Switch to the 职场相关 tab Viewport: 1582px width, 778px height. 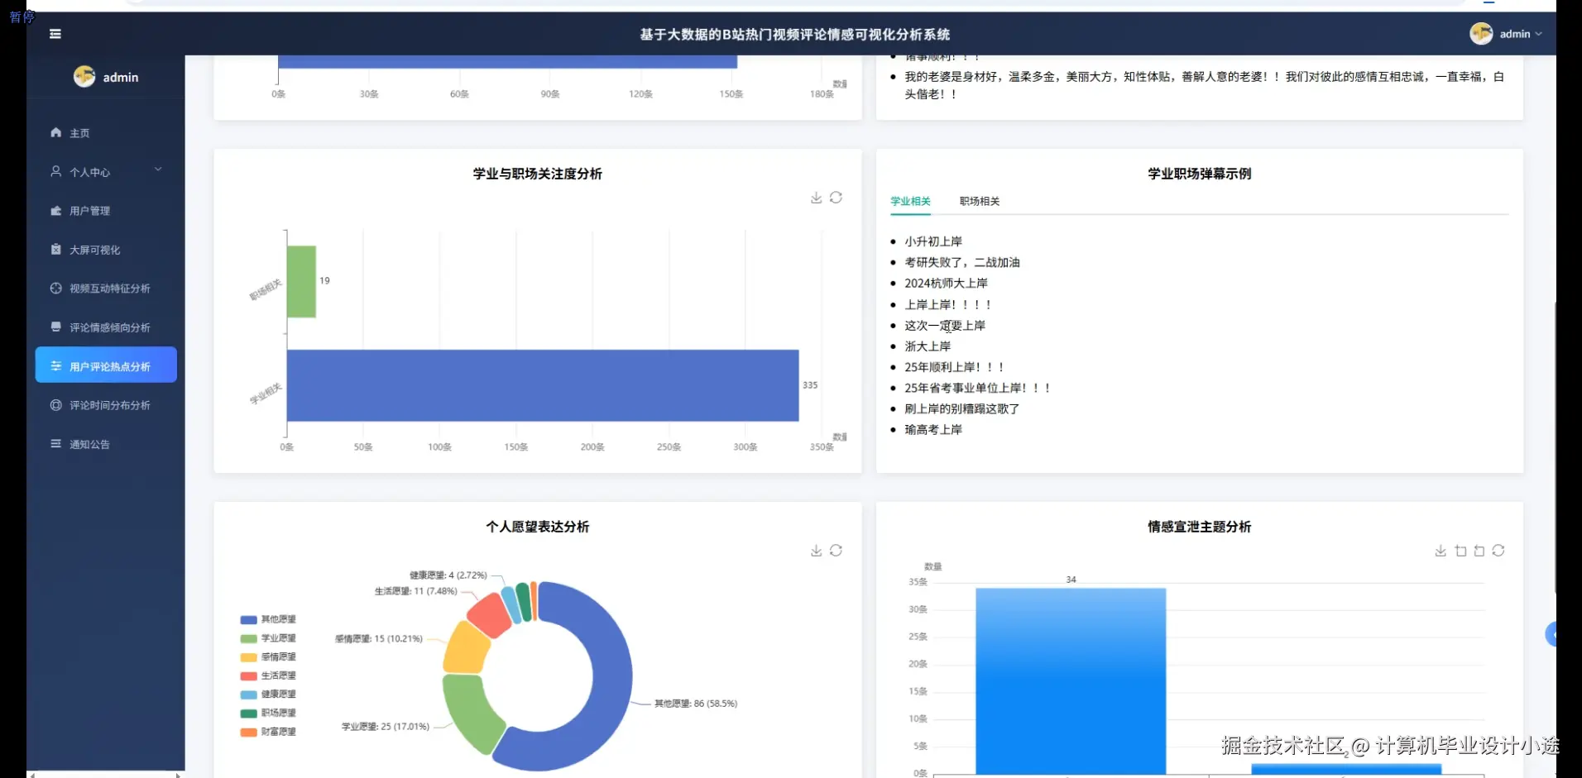tap(979, 201)
